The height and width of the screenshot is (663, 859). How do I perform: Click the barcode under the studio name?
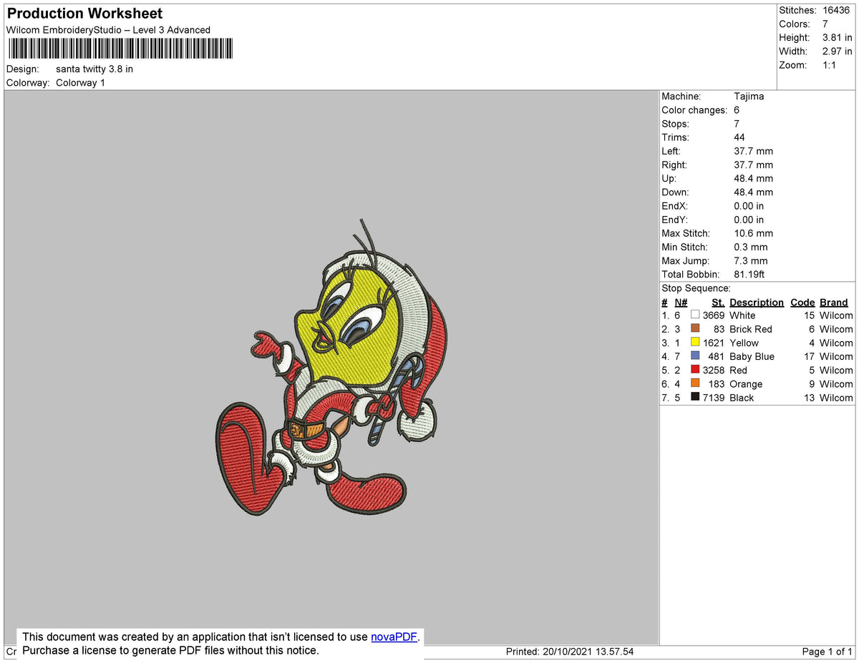[x=120, y=49]
